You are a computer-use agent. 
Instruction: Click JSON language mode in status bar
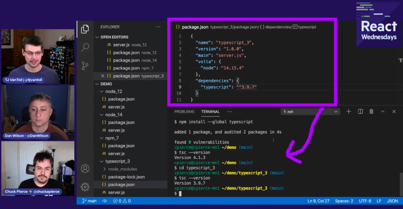click(393, 201)
